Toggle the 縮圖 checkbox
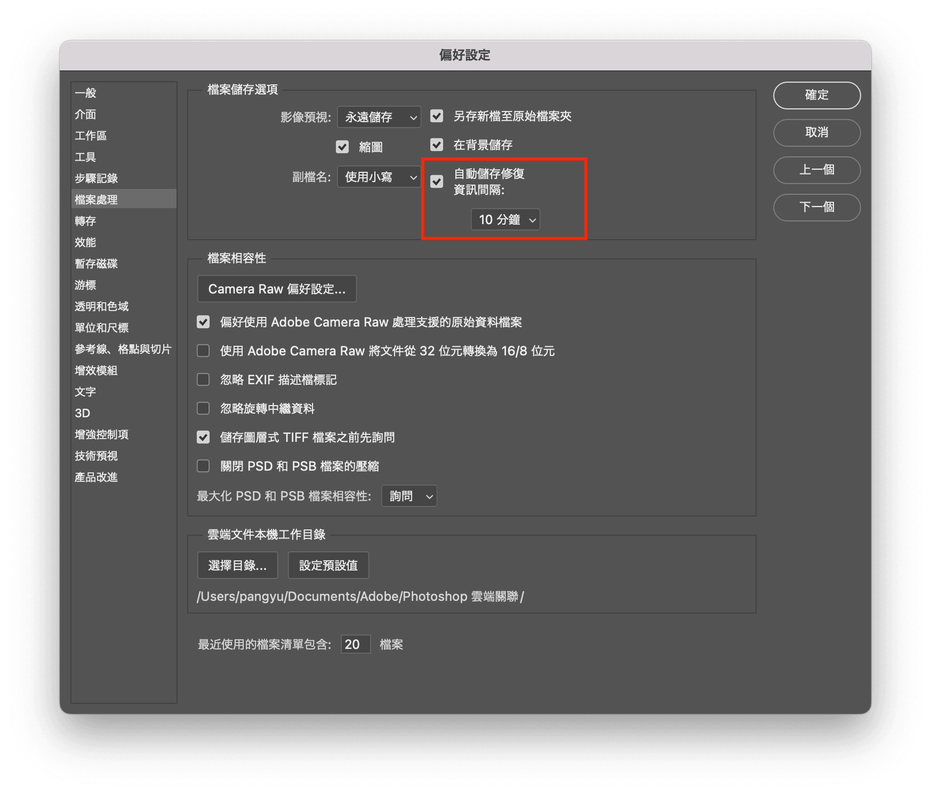Image resolution: width=931 pixels, height=793 pixels. tap(342, 147)
